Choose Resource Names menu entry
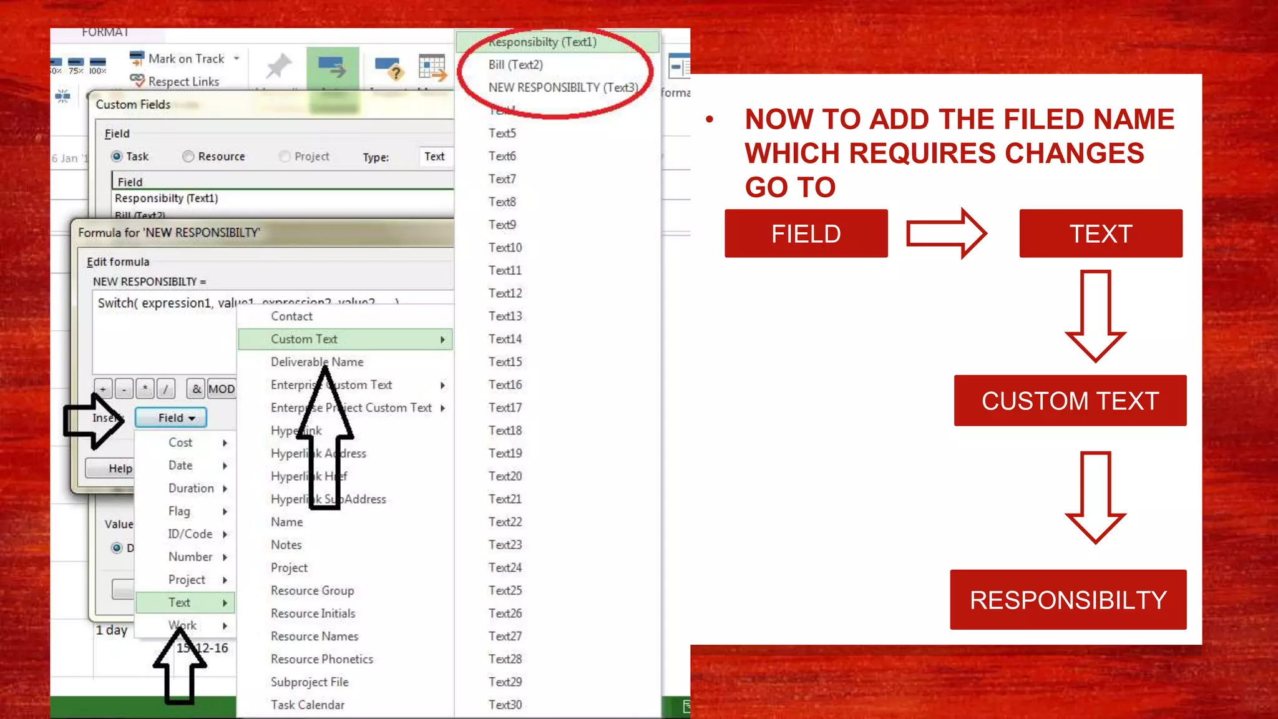 [345, 637]
